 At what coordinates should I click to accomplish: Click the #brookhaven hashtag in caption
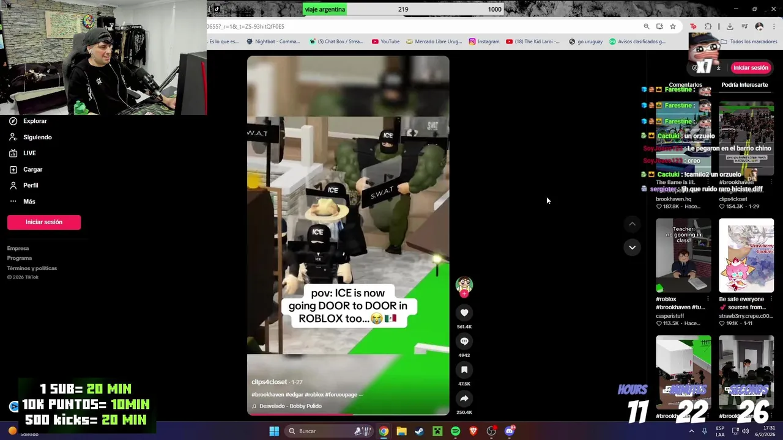[x=267, y=395]
